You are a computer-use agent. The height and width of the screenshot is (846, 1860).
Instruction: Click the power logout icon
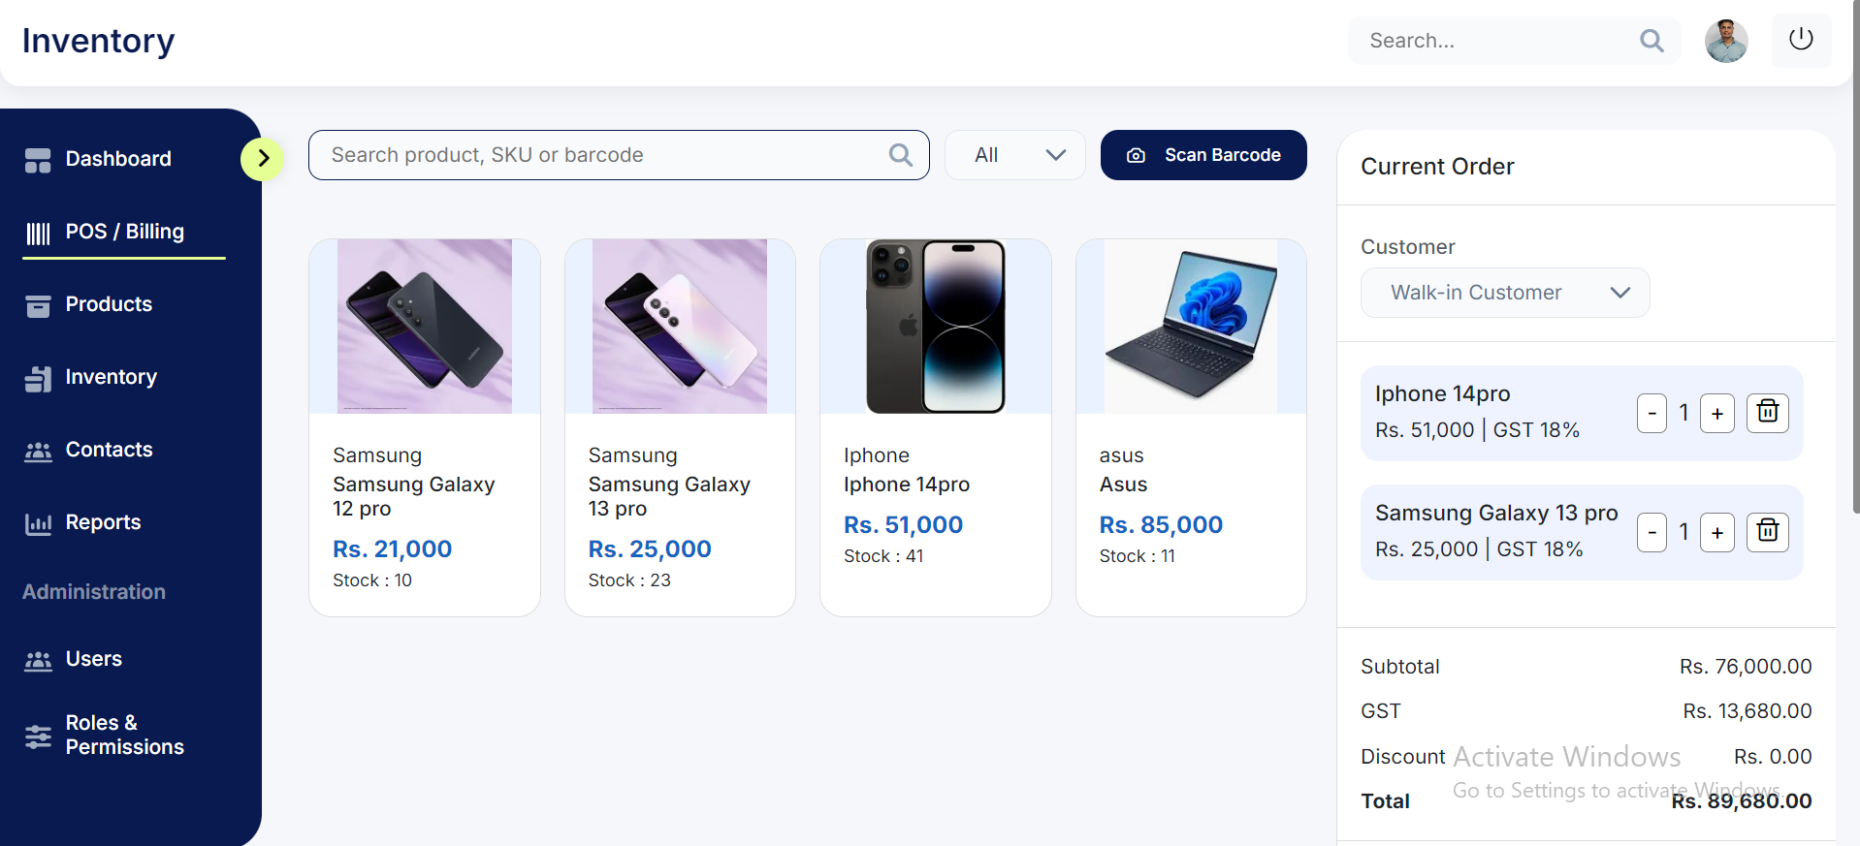[x=1801, y=40]
